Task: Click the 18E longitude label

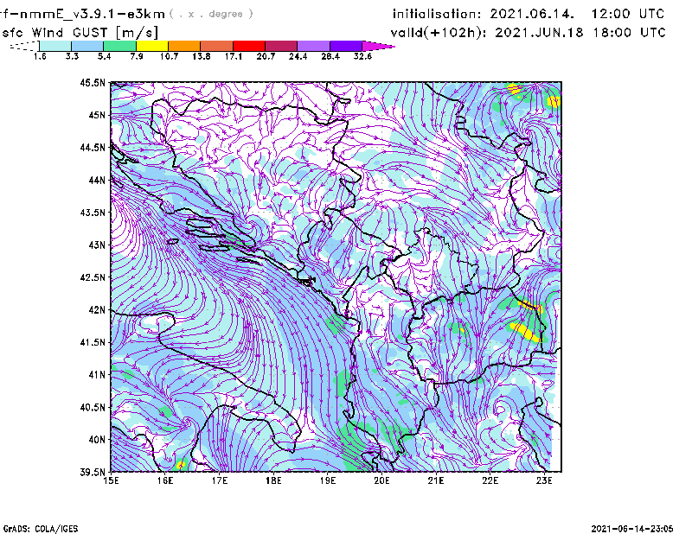Action: (x=273, y=480)
